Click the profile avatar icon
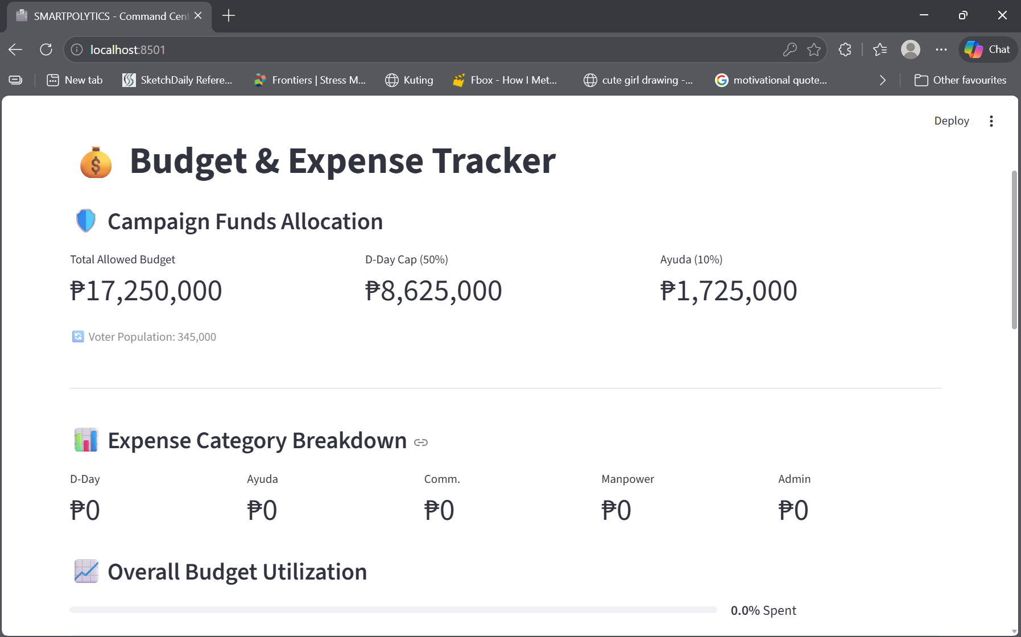The height and width of the screenshot is (637, 1021). coord(911,49)
